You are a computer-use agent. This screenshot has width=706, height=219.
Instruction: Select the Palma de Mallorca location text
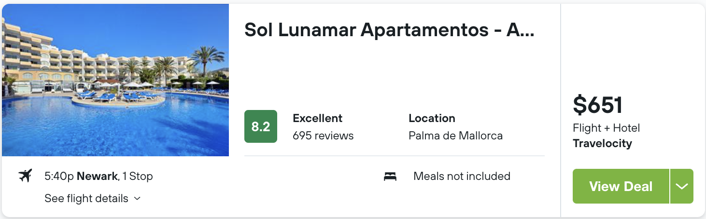(x=455, y=136)
